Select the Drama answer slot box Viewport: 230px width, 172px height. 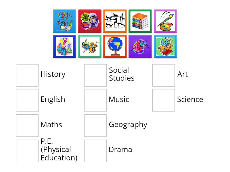coord(95,150)
